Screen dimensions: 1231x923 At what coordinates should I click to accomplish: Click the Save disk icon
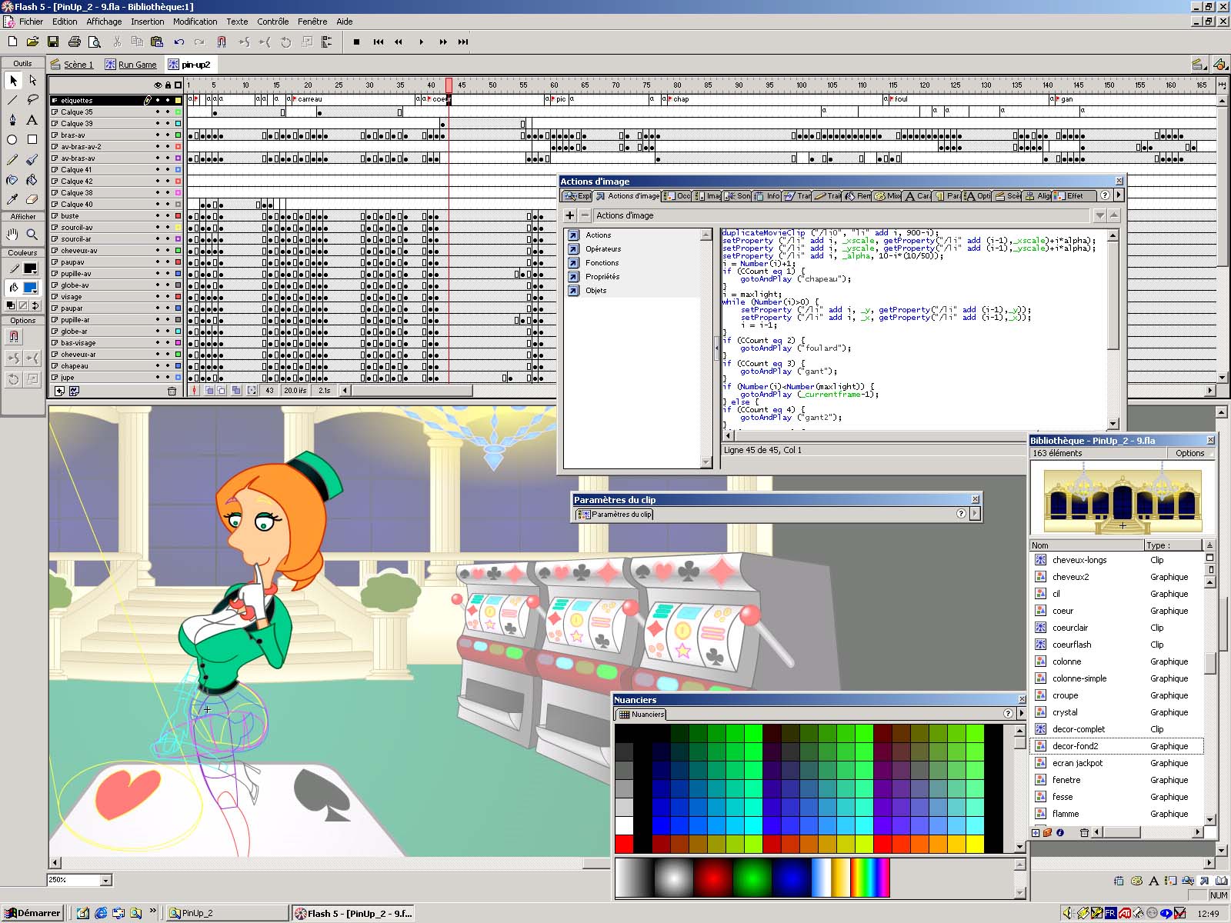[x=53, y=42]
